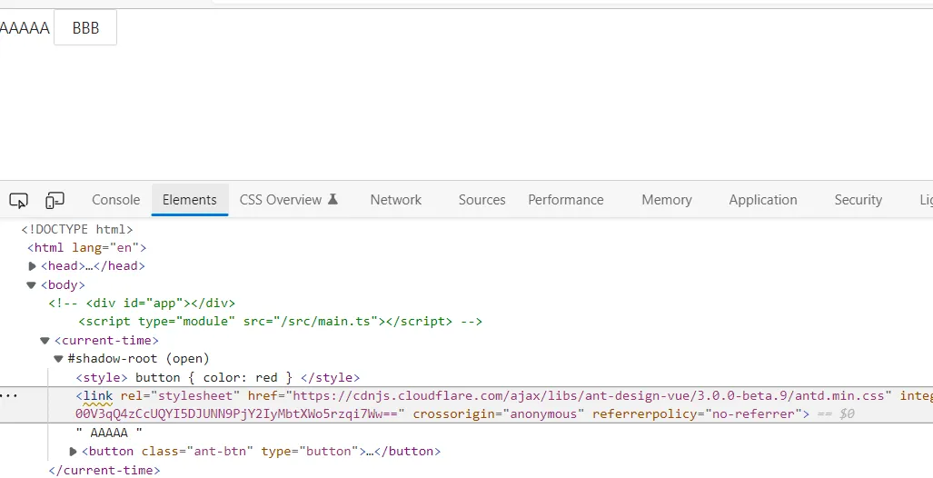Select the commented div id="app" line

coord(143,304)
